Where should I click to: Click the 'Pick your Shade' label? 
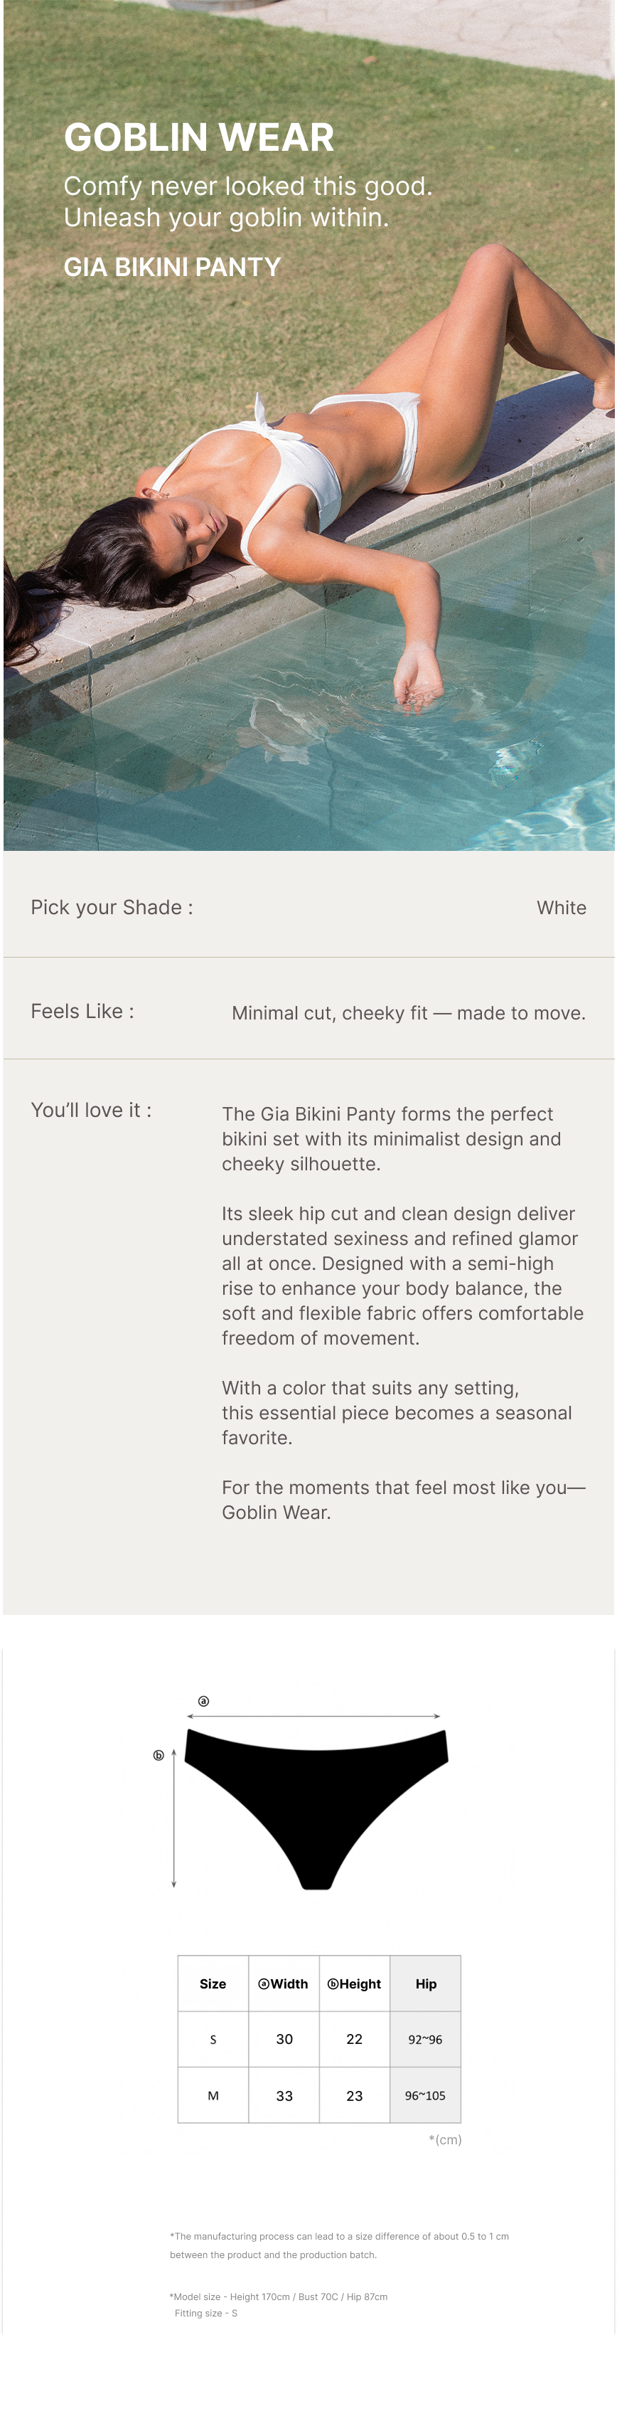click(112, 908)
